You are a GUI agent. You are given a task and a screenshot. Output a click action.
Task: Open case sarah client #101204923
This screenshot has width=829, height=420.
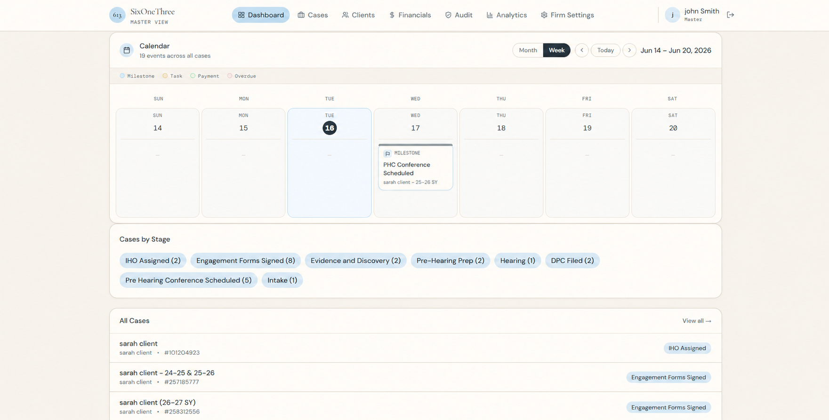[416, 348]
